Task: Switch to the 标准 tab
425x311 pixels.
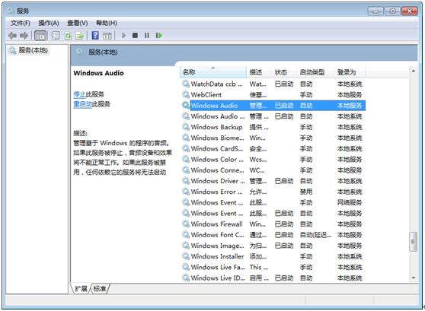Action: pos(100,289)
